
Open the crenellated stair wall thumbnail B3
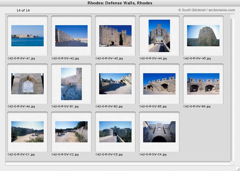click(159, 84)
